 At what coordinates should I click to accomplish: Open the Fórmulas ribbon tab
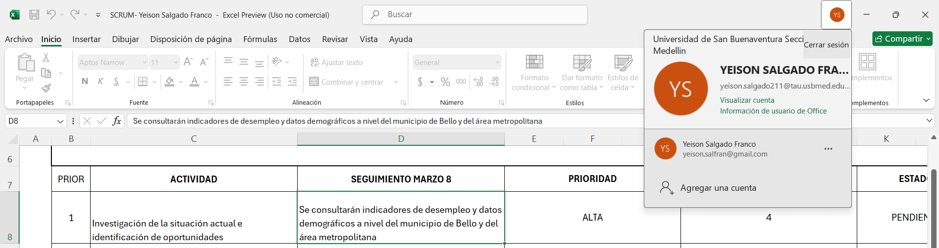pos(260,39)
